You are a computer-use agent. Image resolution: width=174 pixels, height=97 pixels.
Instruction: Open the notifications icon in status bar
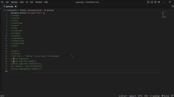[x=172, y=96]
